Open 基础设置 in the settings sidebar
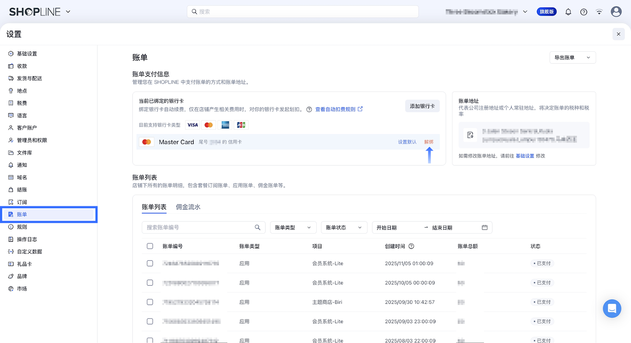Screen dimensions: 631x343 coord(27,54)
